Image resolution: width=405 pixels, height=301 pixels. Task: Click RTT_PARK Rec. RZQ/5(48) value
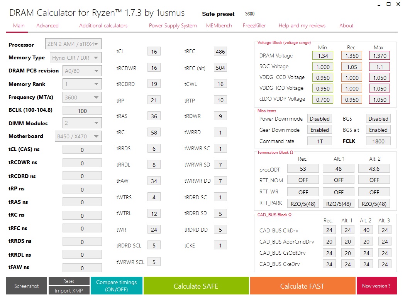pos(303,203)
